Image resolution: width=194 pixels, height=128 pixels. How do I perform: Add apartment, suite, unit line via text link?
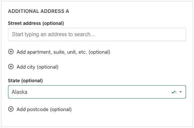pyautogui.click(x=63, y=52)
